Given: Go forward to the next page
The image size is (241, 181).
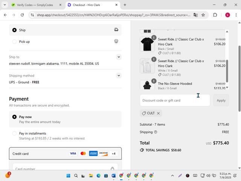Looking at the screenshot, I should pos(14,15).
